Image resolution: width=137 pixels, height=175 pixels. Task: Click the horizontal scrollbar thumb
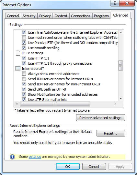(x=55, y=104)
